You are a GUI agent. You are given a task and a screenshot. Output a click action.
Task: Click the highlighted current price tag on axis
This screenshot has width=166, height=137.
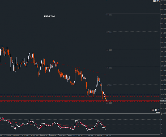pyautogui.click(x=163, y=101)
